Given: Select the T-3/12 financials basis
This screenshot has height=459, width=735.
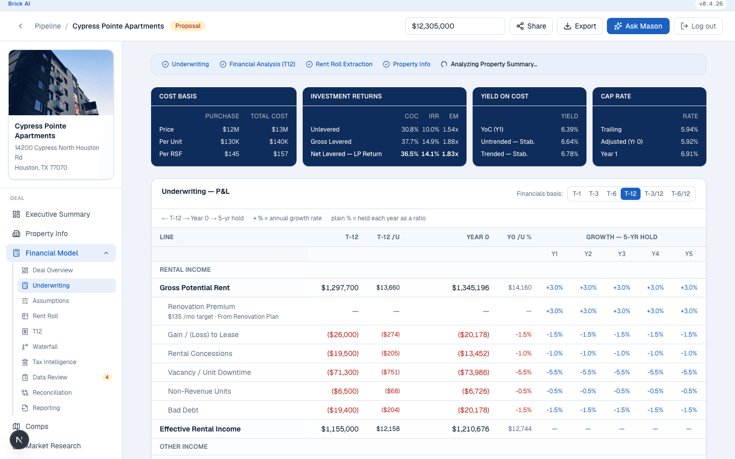Looking at the screenshot, I should click(654, 194).
